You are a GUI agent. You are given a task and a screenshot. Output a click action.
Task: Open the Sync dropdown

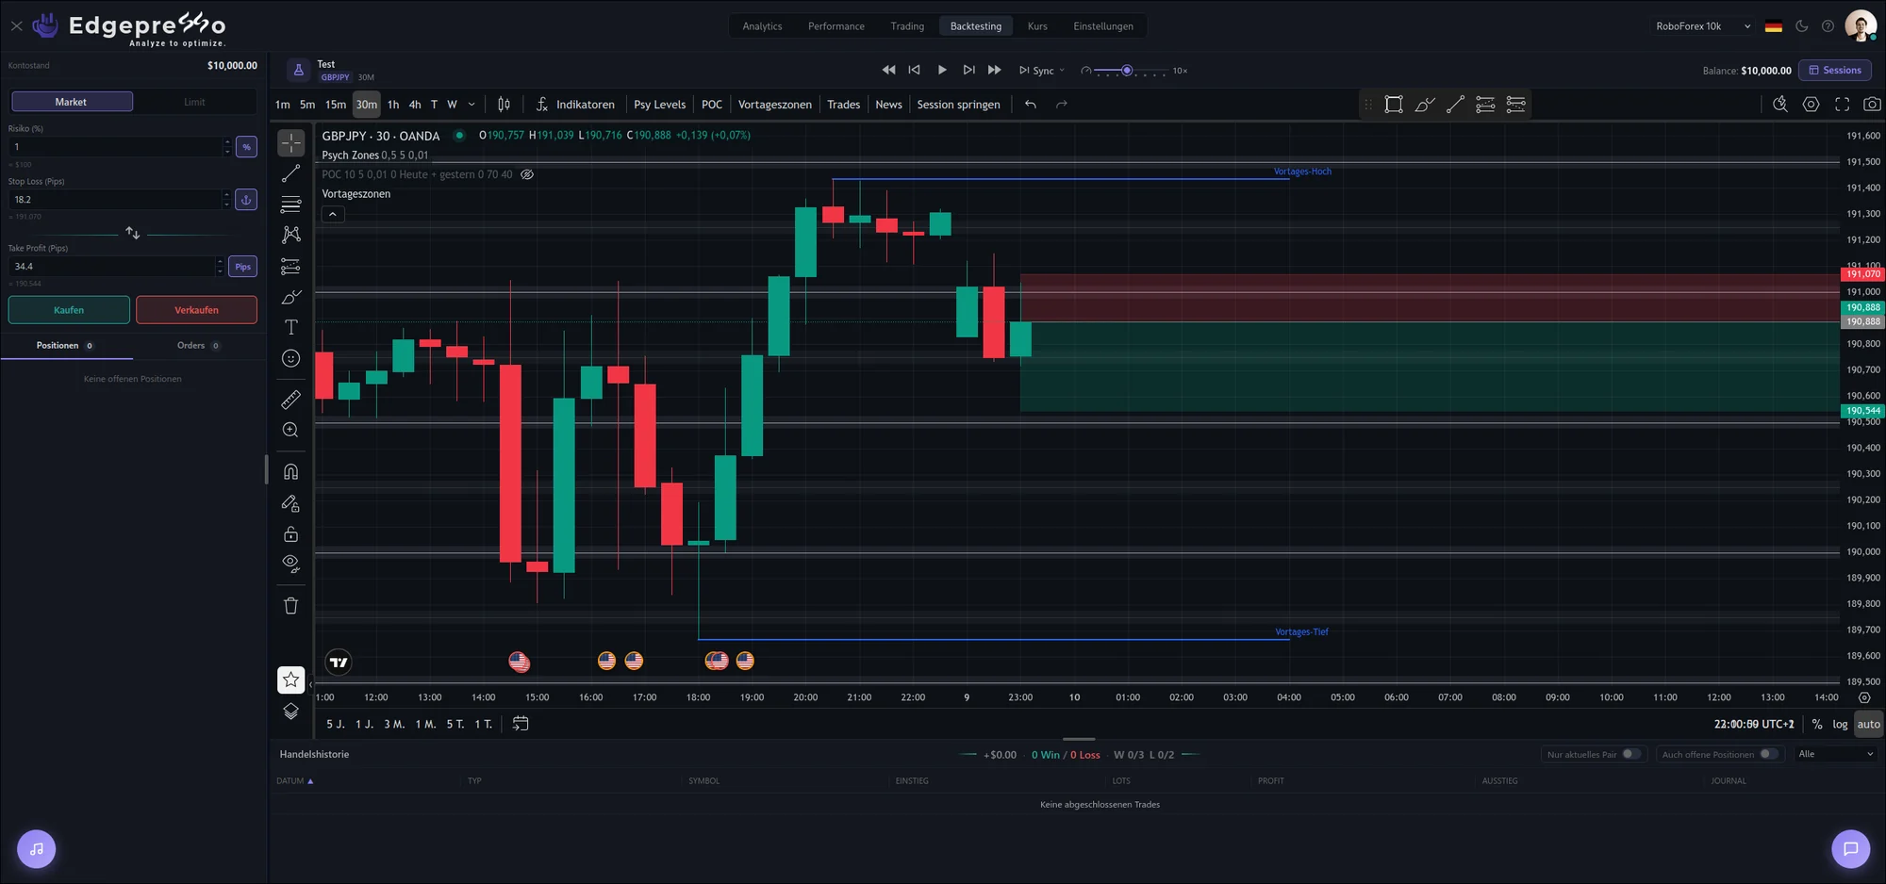pos(1042,71)
